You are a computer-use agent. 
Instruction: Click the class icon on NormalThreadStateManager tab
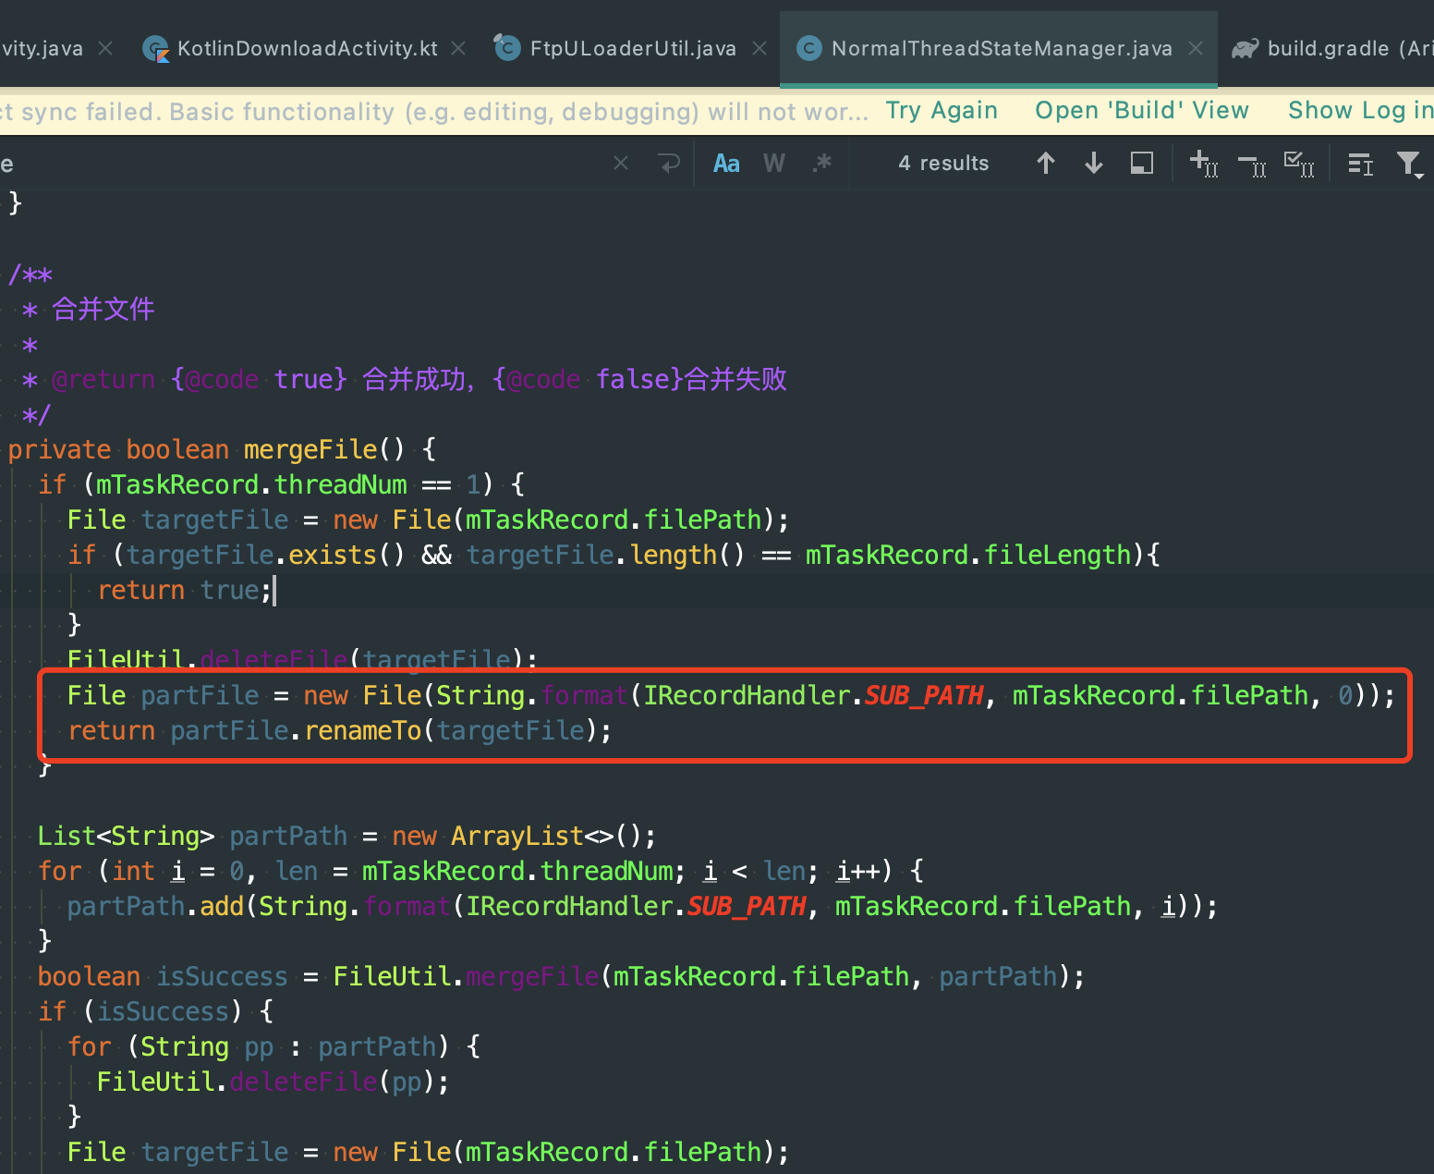coord(809,48)
